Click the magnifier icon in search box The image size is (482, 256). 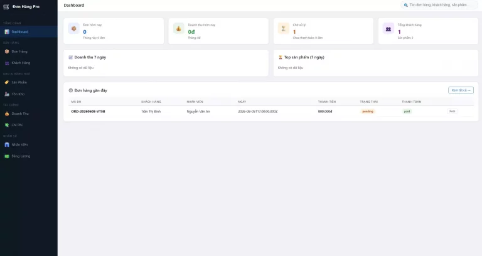coord(406,5)
